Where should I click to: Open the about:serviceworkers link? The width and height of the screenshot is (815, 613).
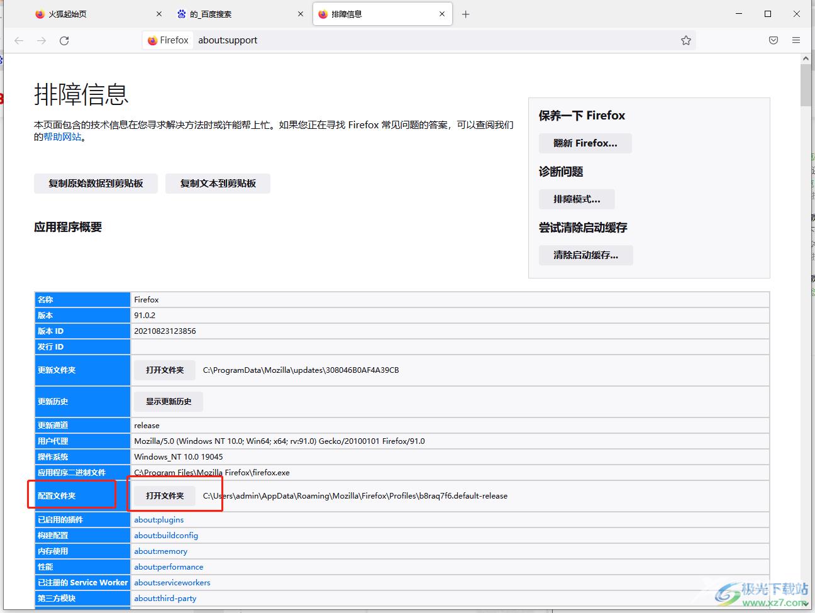(x=172, y=583)
